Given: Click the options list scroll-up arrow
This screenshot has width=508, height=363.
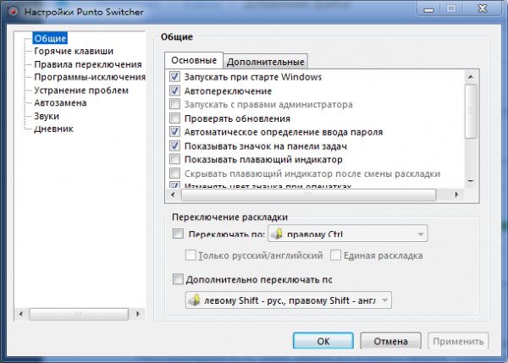Looking at the screenshot, I should [471, 77].
